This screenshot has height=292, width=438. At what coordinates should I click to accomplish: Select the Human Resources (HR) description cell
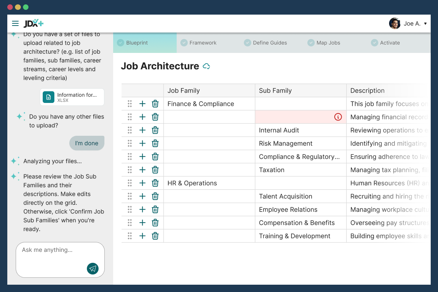[388, 183]
